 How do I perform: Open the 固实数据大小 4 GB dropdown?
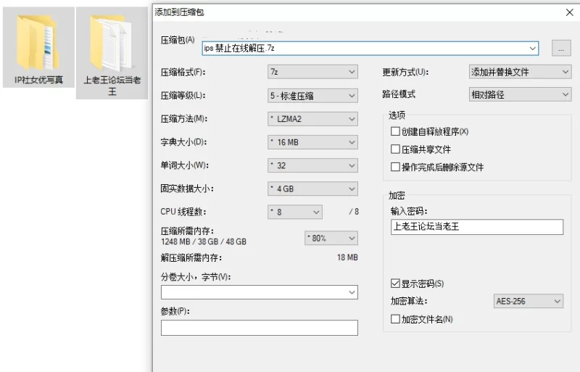click(312, 189)
